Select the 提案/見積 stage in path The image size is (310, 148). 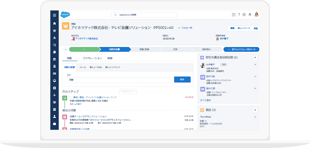tap(144, 50)
